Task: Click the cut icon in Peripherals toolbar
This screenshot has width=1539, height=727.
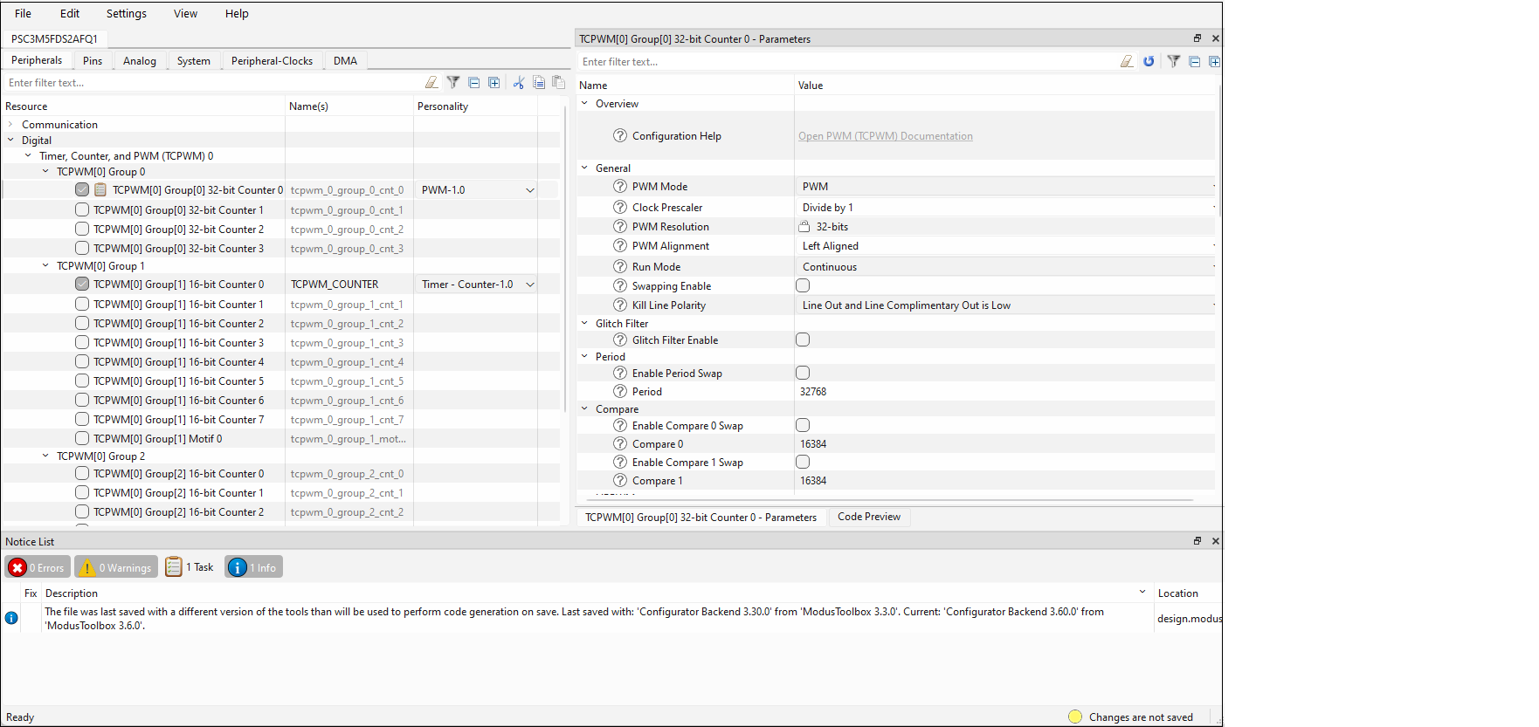Action: click(519, 83)
